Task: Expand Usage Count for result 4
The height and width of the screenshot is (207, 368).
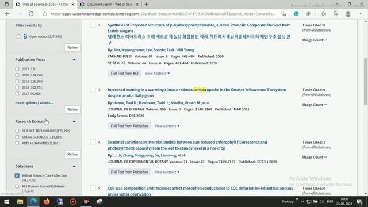Action: [315, 157]
